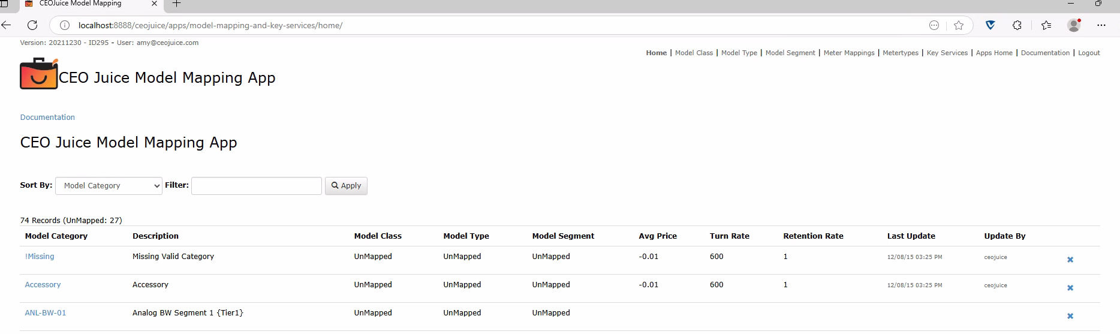Open browser settings ellipsis menu
Image resolution: width=1120 pixels, height=334 pixels.
(1101, 25)
